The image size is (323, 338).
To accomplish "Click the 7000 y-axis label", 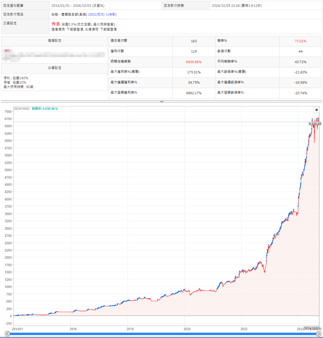I will tap(8, 112).
